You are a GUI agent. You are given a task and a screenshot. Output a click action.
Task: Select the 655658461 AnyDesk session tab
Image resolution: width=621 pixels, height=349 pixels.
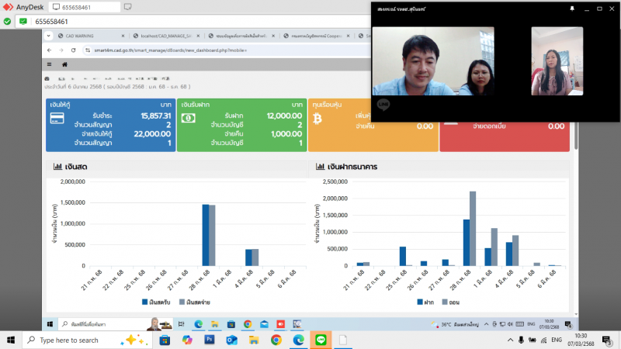click(x=85, y=7)
